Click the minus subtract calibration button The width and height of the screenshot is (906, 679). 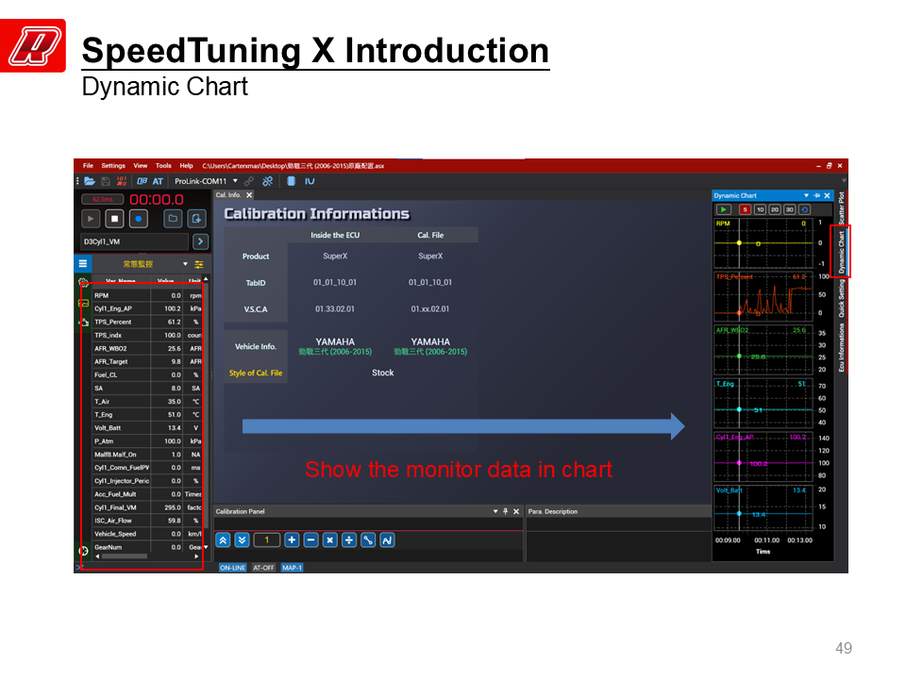(x=310, y=540)
